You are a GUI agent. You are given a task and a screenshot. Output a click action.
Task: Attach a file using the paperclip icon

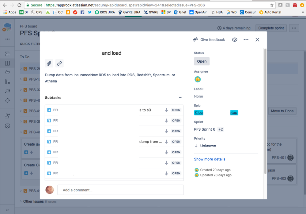pos(49,63)
